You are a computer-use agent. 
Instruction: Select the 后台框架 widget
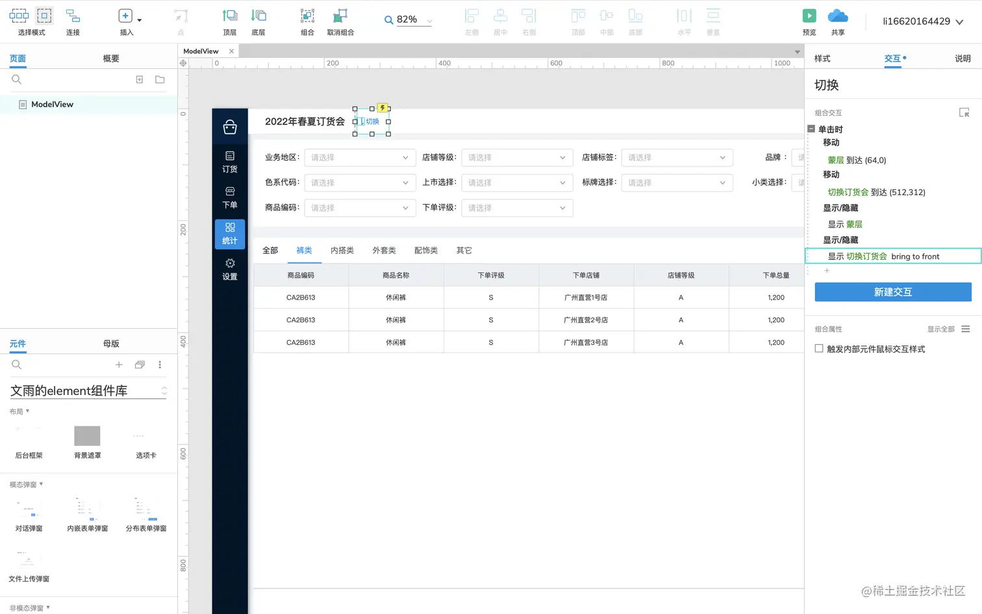29,442
